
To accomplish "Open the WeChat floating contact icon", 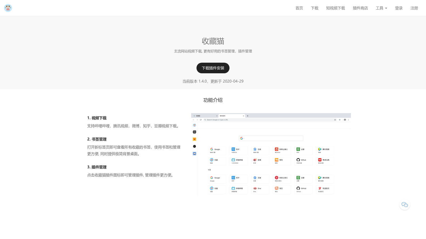I will (x=405, y=204).
